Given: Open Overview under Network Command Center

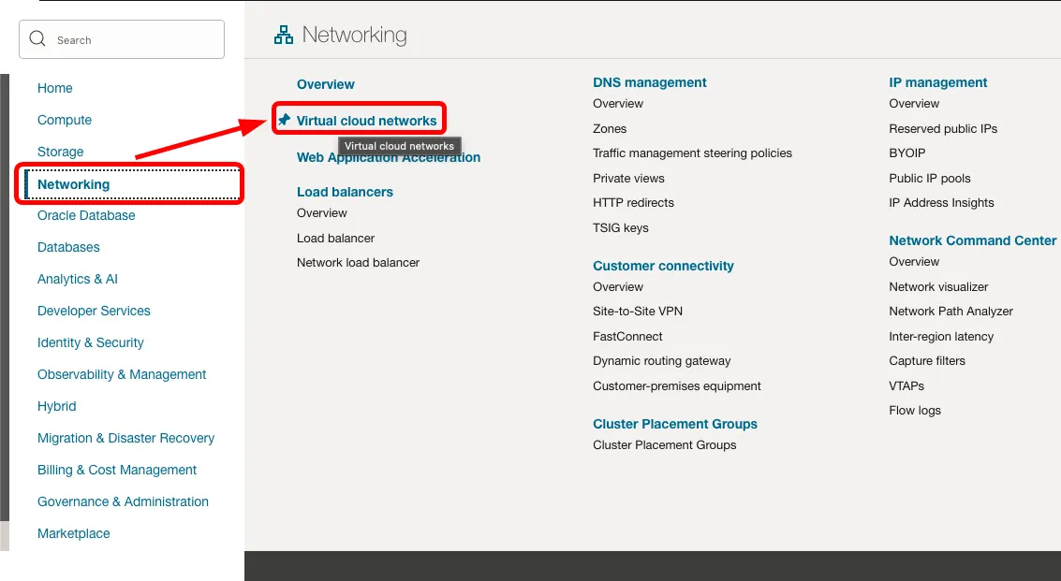Looking at the screenshot, I should pos(914,262).
